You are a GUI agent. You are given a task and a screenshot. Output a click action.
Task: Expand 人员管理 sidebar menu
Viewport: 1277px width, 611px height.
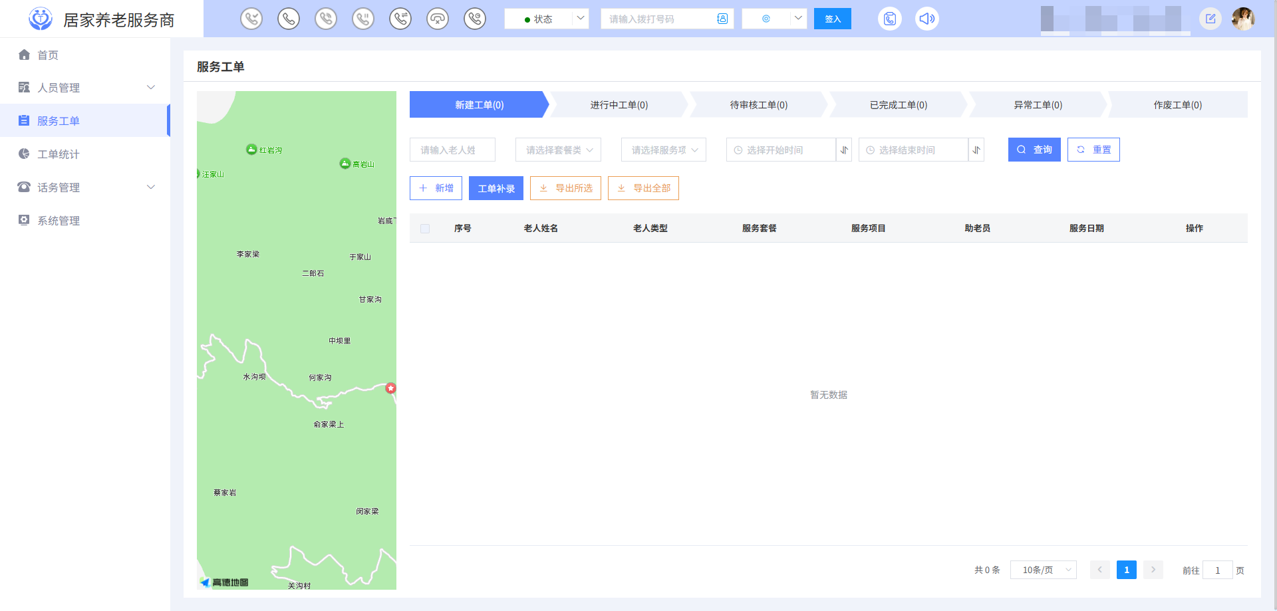pos(85,88)
